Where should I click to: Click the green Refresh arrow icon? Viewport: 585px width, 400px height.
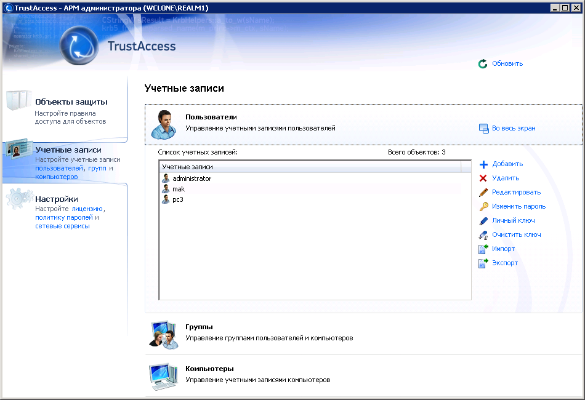pyautogui.click(x=483, y=64)
